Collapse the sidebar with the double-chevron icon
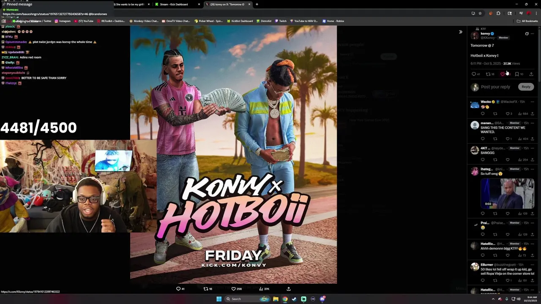 coord(461,32)
